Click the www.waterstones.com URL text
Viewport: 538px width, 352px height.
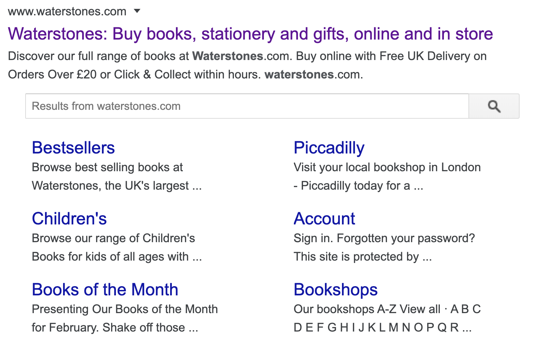tap(67, 12)
